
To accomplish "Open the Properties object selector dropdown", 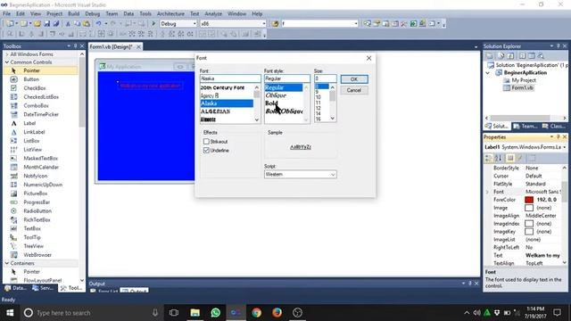I will (x=565, y=147).
